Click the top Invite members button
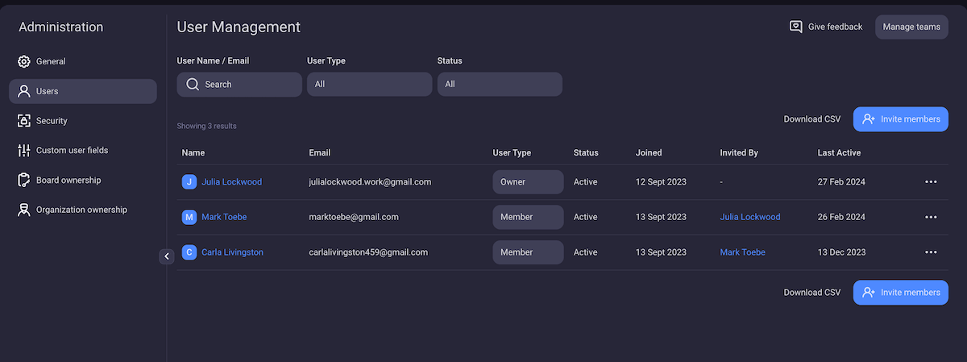This screenshot has height=362, width=967. pos(900,119)
